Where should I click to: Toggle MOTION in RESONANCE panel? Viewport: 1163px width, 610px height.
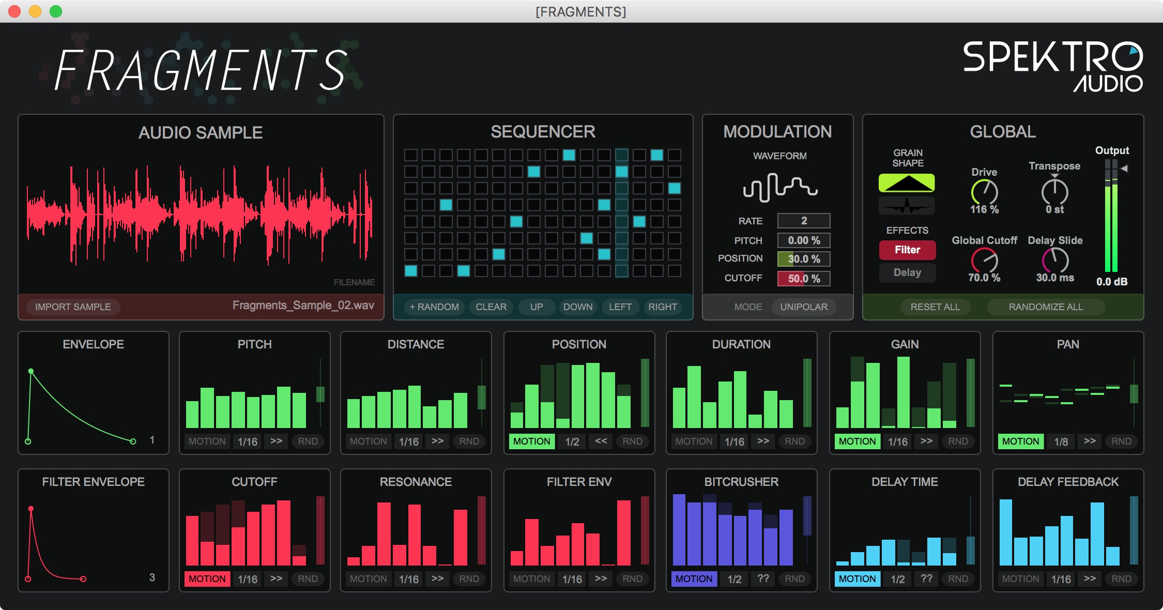(x=368, y=579)
